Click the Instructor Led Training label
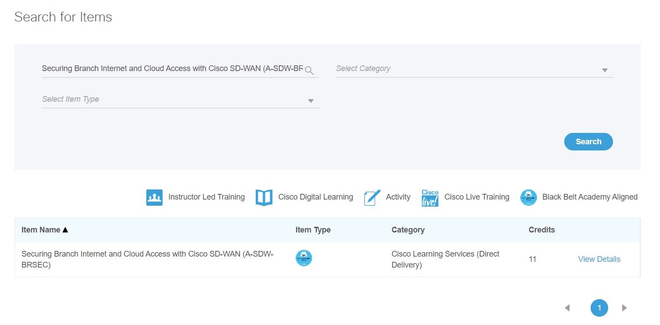This screenshot has width=660, height=325. coord(207,197)
